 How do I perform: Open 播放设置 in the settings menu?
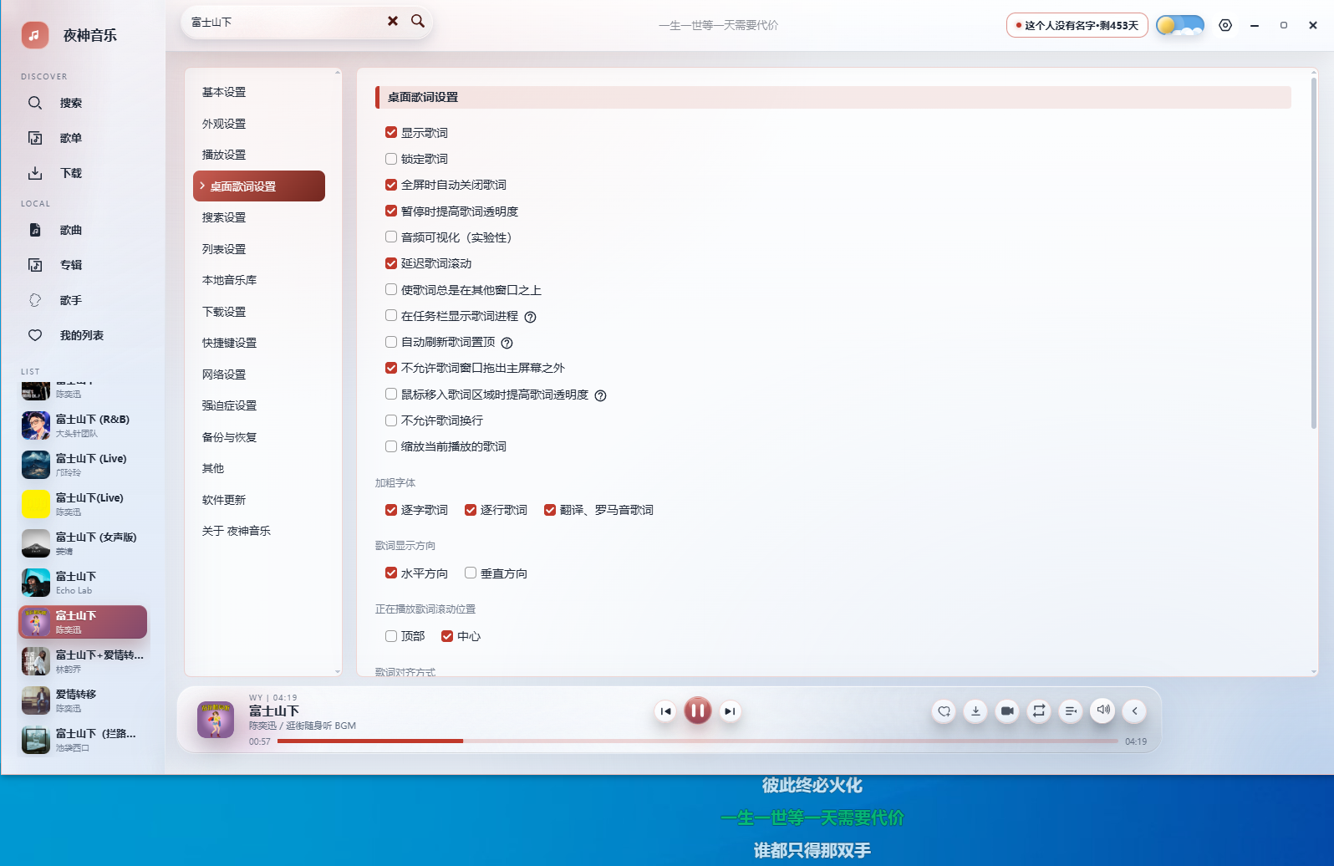pyautogui.click(x=224, y=155)
